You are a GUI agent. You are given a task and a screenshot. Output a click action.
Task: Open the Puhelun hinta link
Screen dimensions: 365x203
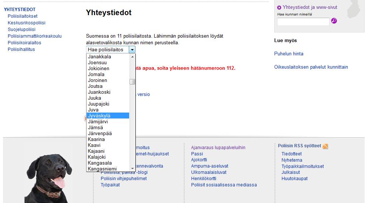click(x=289, y=54)
